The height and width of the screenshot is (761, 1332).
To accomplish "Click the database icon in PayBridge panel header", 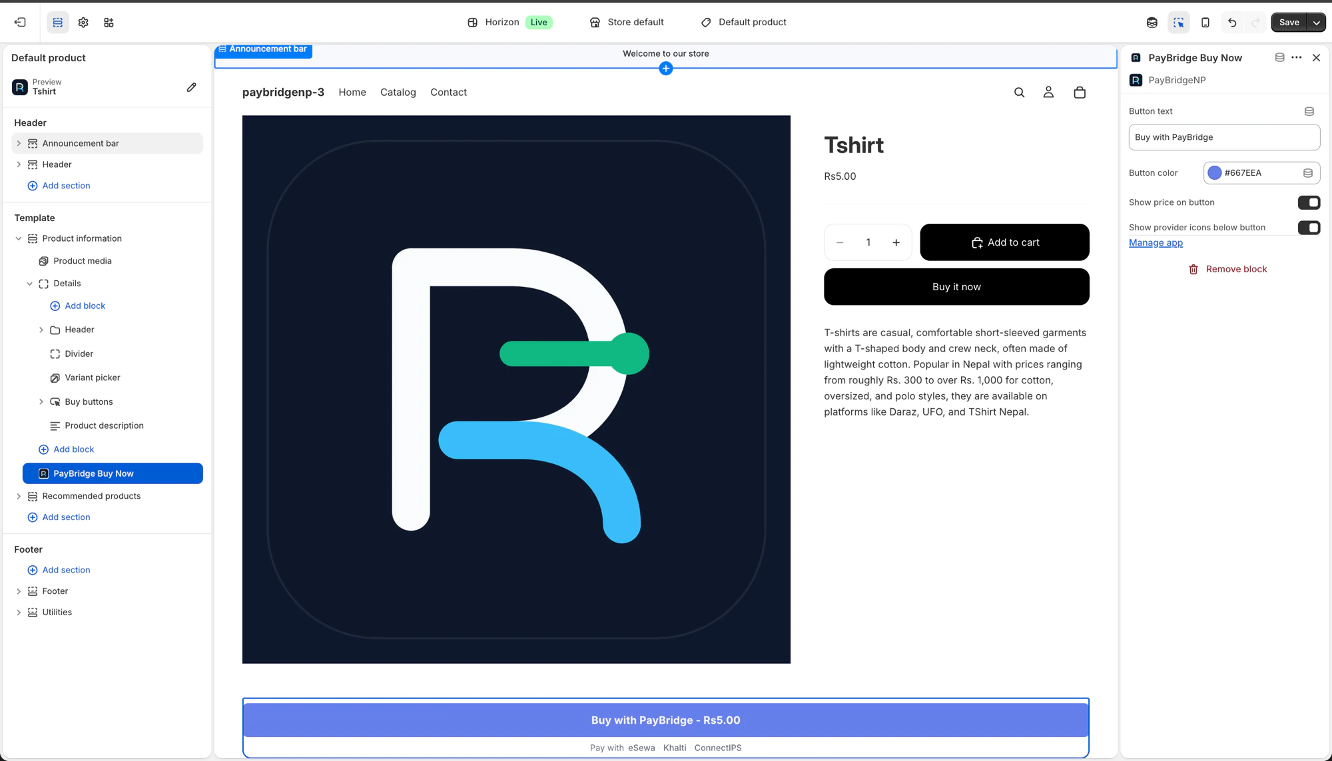I will click(x=1279, y=57).
